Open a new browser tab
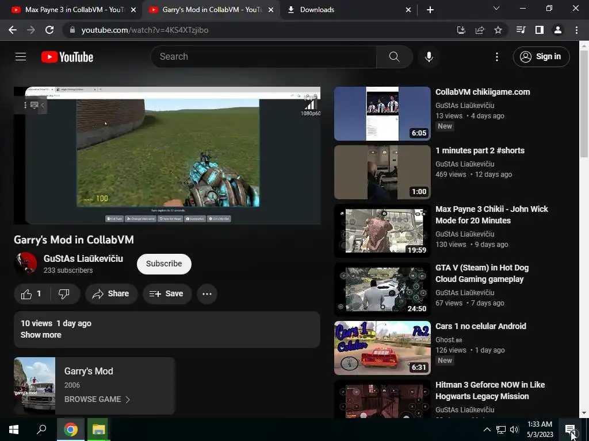 pos(430,10)
